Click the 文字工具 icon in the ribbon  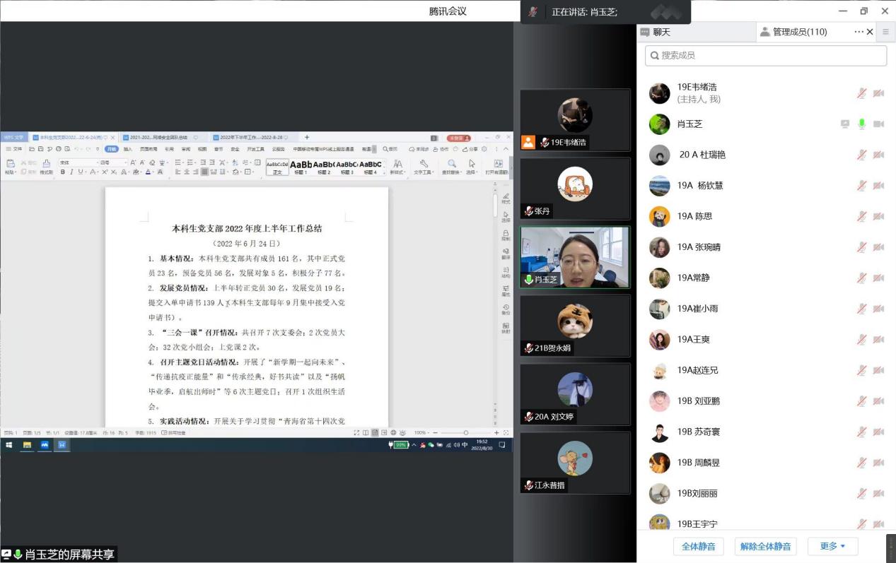[x=424, y=170]
